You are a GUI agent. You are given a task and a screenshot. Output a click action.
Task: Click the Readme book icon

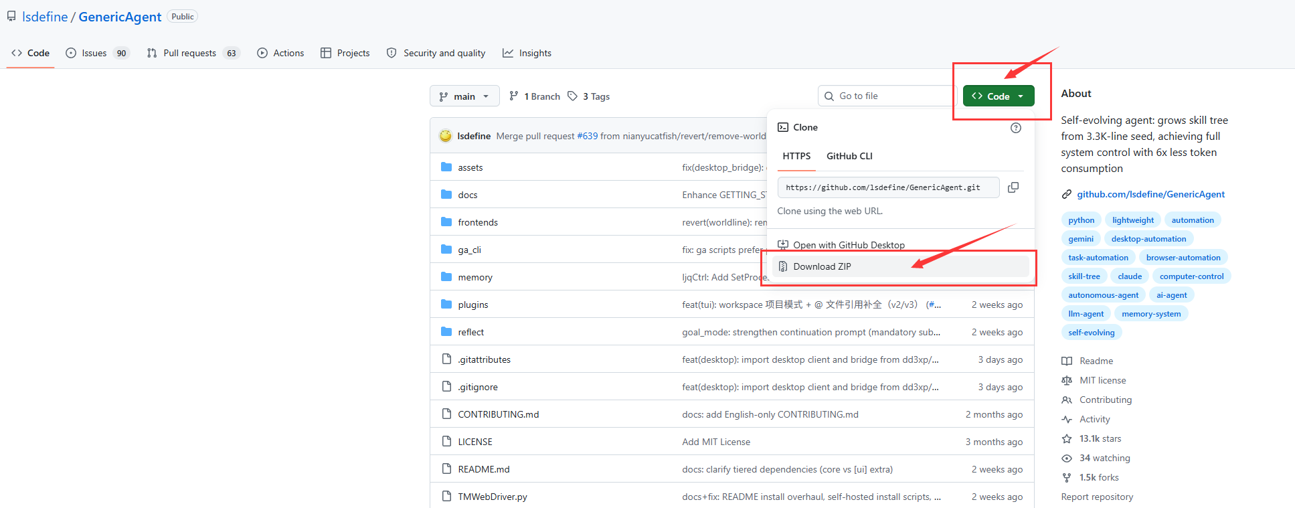(1067, 361)
